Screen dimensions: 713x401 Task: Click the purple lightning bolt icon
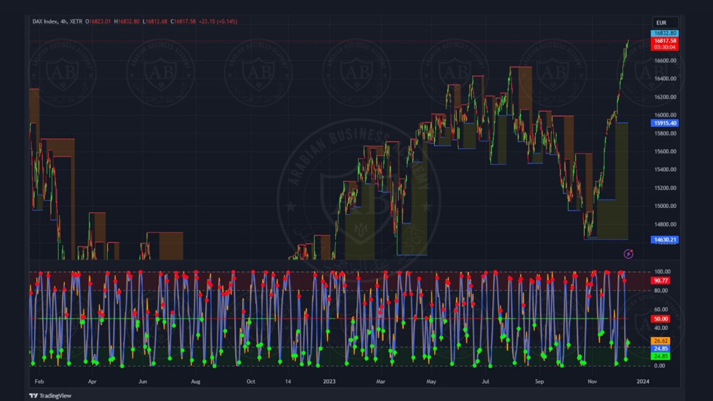(x=628, y=254)
